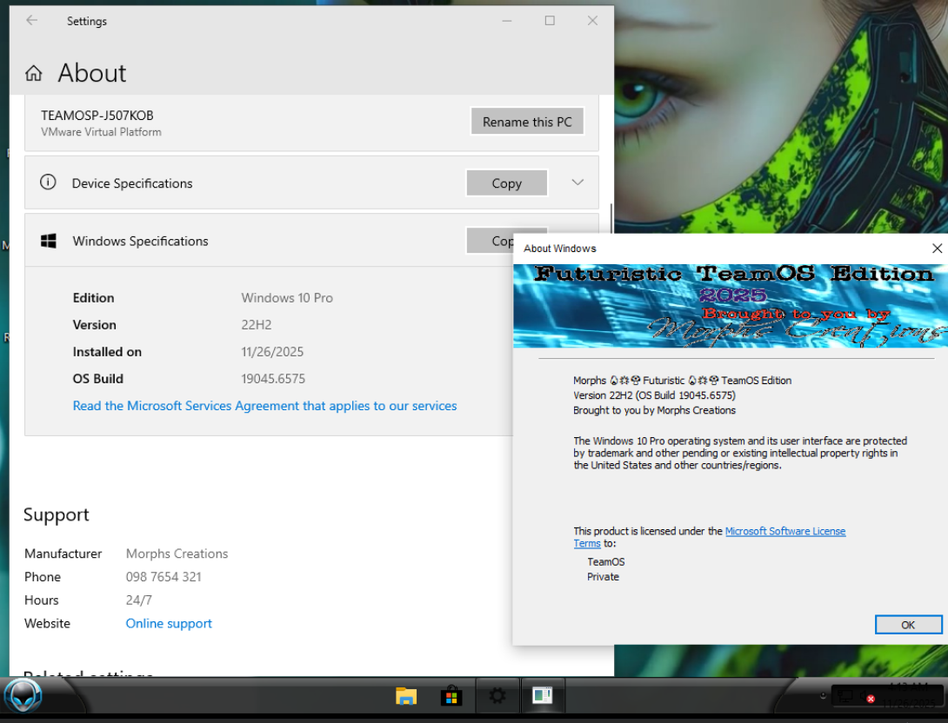Viewport: 948px width, 723px height.
Task: Copy the Windows Specifications
Action: (489, 241)
